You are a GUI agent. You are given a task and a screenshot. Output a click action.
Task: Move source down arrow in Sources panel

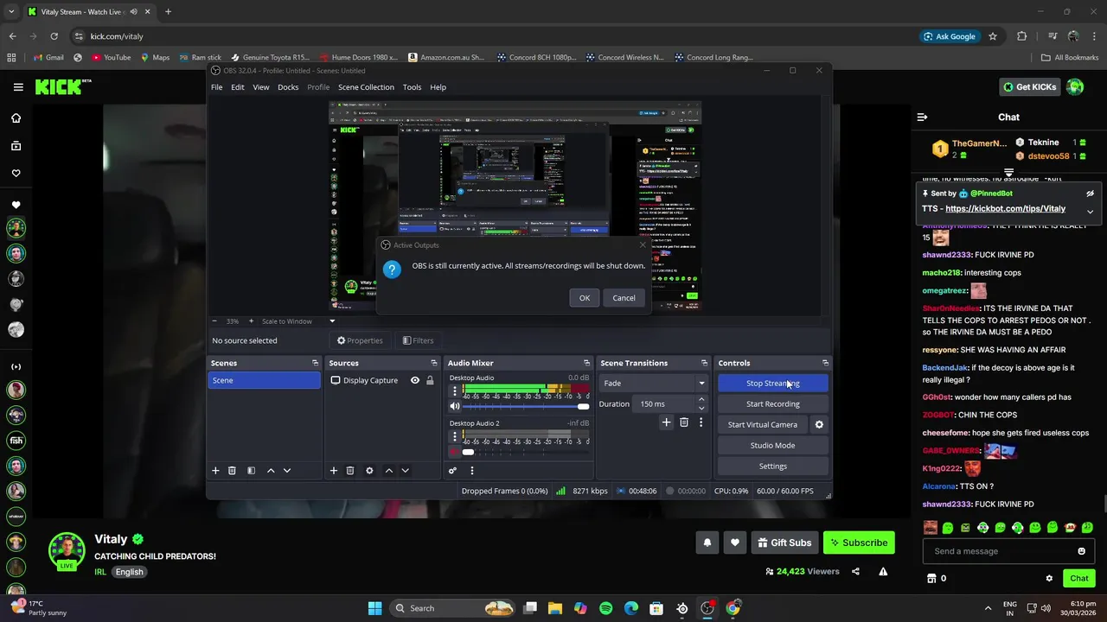pyautogui.click(x=405, y=471)
